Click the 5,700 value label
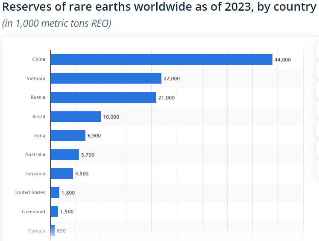Image resolution: width=319 pixels, height=241 pixels. coord(88,155)
